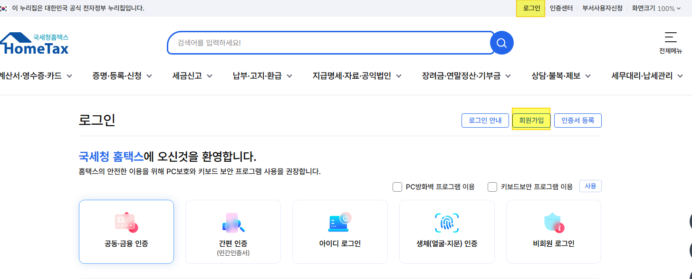This screenshot has height=279, width=692.
Task: Open the 인증센터 link
Action: (x=561, y=8)
